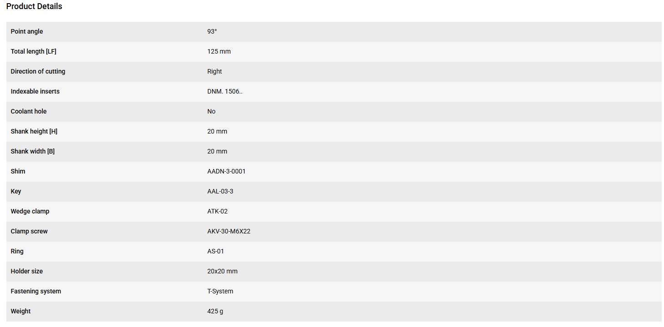Click the AAL-03-3 key part number

click(x=220, y=191)
